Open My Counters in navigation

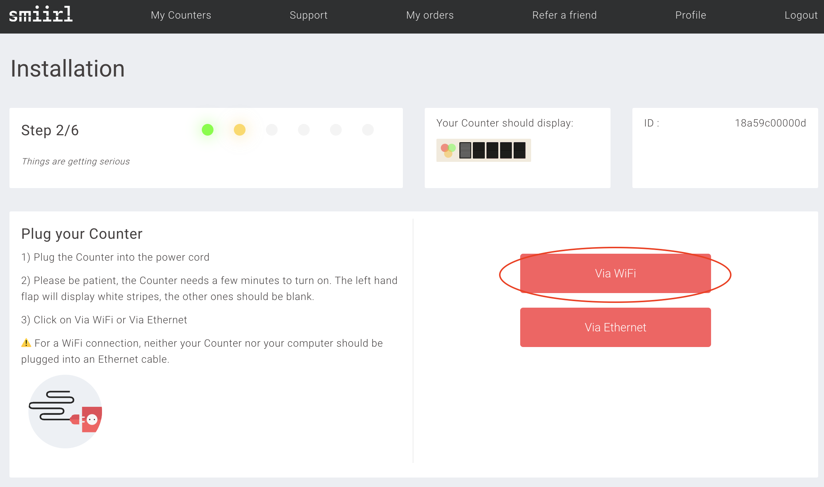point(181,15)
